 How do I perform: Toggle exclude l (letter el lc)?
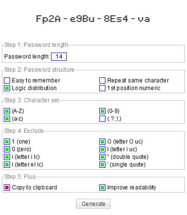click(x=7, y=164)
